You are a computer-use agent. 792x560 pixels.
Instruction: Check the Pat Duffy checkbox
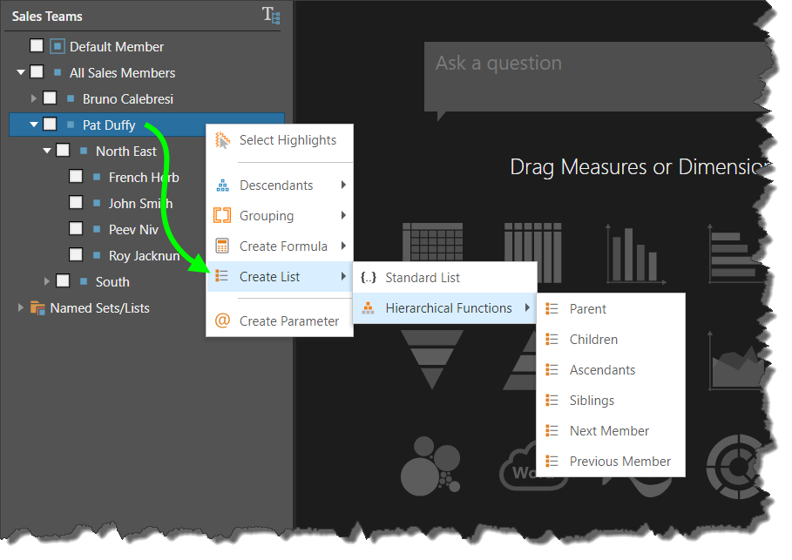[x=50, y=124]
